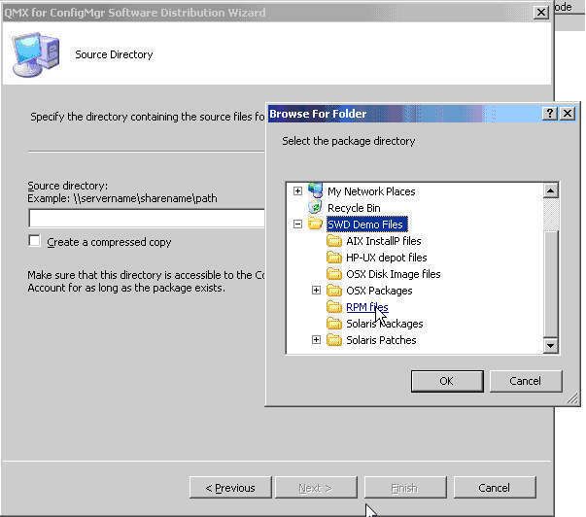Click the Recycle Bin icon
This screenshot has width=586, height=517.
coord(316,207)
